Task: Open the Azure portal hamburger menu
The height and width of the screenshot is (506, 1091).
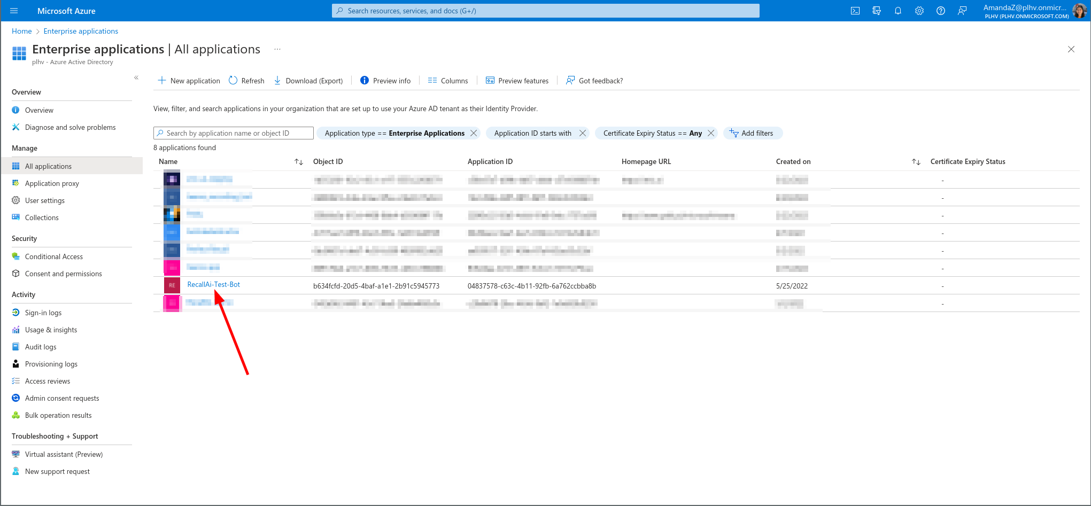Action: [x=14, y=11]
